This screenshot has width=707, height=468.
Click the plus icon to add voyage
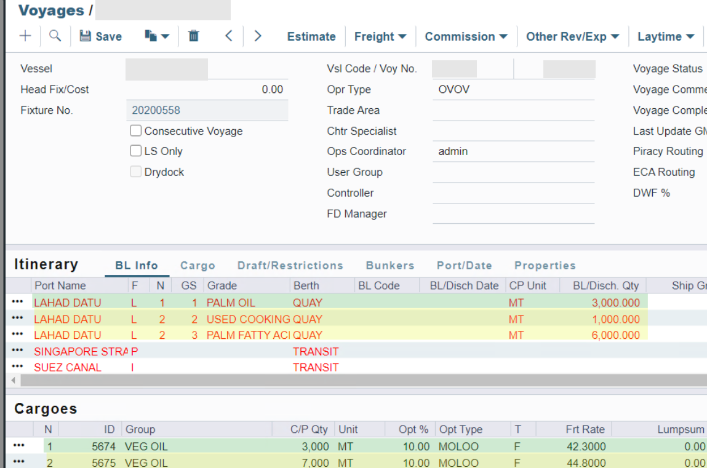point(25,36)
